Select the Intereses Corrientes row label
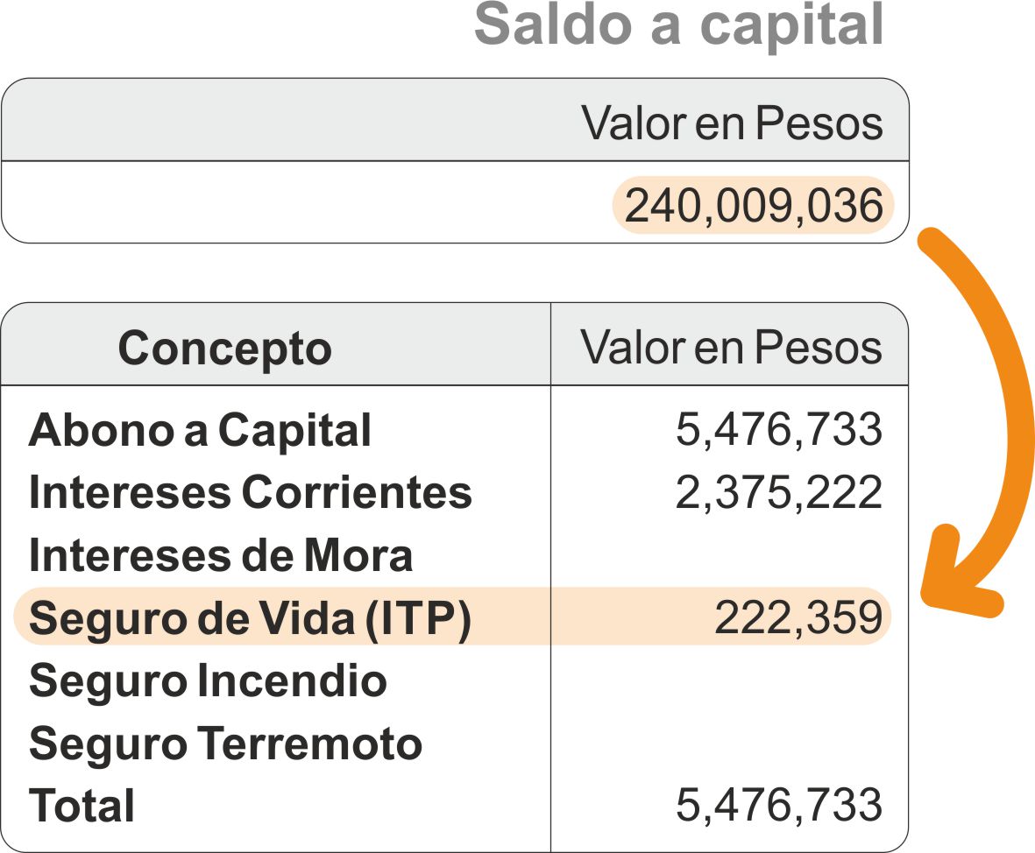1035x853 pixels. (x=251, y=493)
